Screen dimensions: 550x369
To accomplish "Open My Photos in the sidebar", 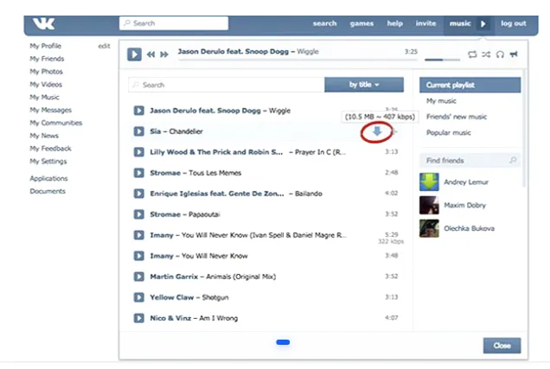I will [x=47, y=72].
